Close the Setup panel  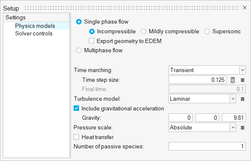244,8
